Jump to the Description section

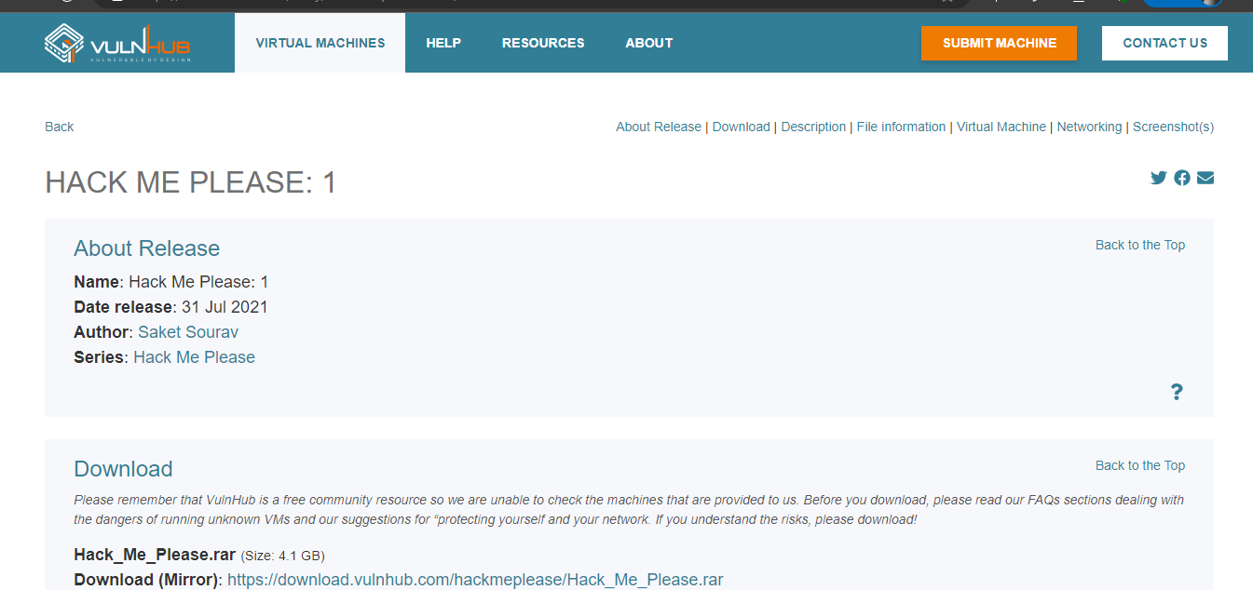coord(813,127)
